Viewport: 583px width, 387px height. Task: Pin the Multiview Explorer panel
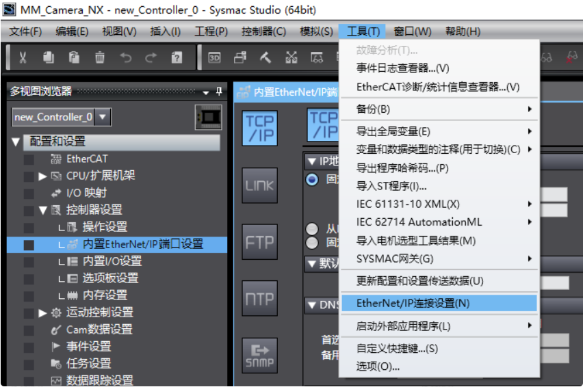219,91
